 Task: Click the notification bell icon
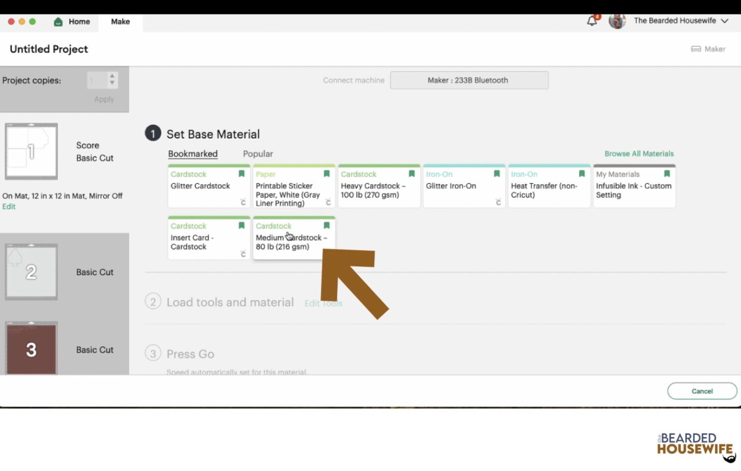[591, 21]
